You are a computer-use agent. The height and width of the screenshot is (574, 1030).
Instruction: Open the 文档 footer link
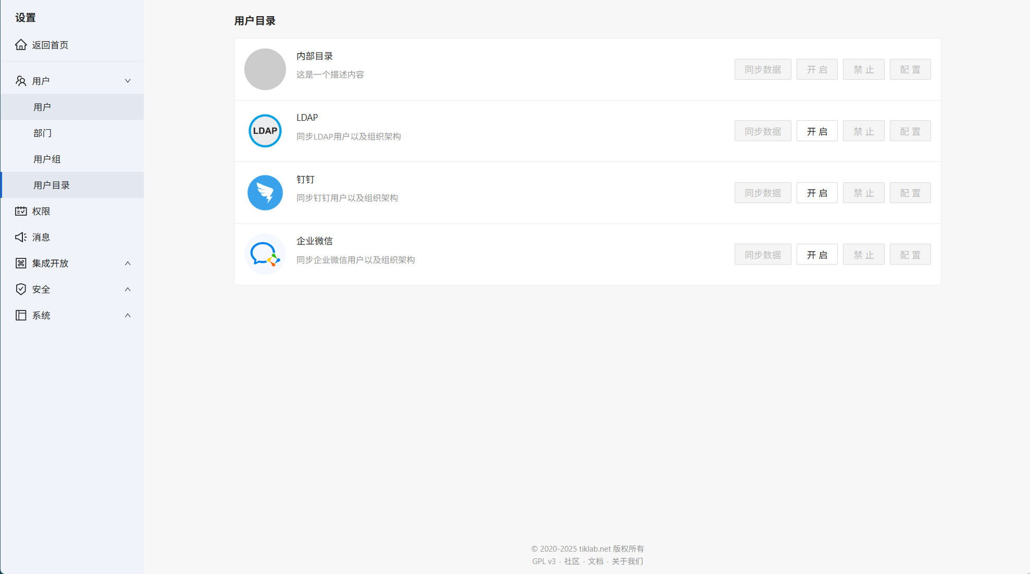pyautogui.click(x=595, y=561)
